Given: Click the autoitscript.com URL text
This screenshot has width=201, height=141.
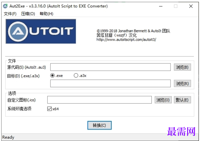Looking at the screenshot, I should click(x=126, y=39).
